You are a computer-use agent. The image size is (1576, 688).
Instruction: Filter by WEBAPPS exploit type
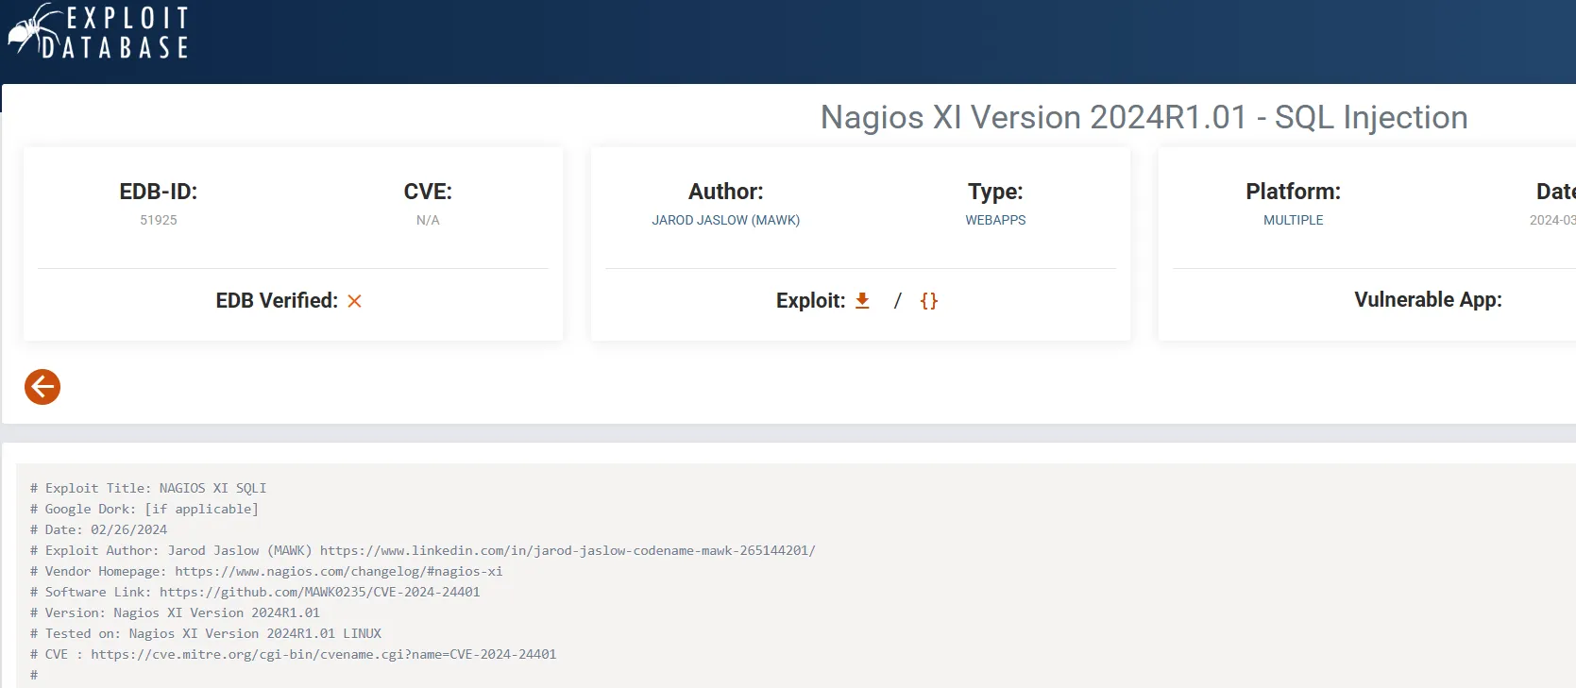point(995,220)
